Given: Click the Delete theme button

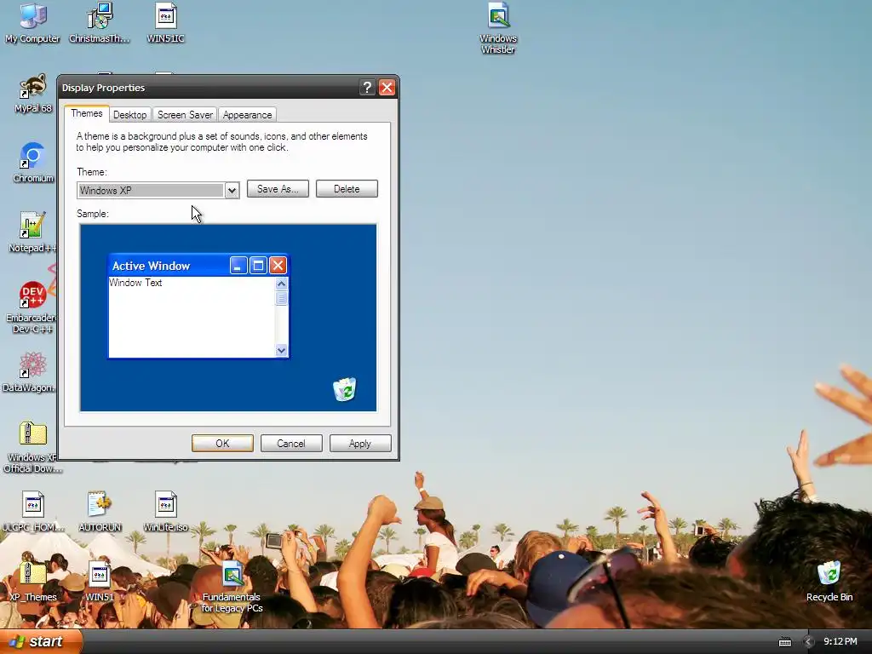Looking at the screenshot, I should pos(347,189).
